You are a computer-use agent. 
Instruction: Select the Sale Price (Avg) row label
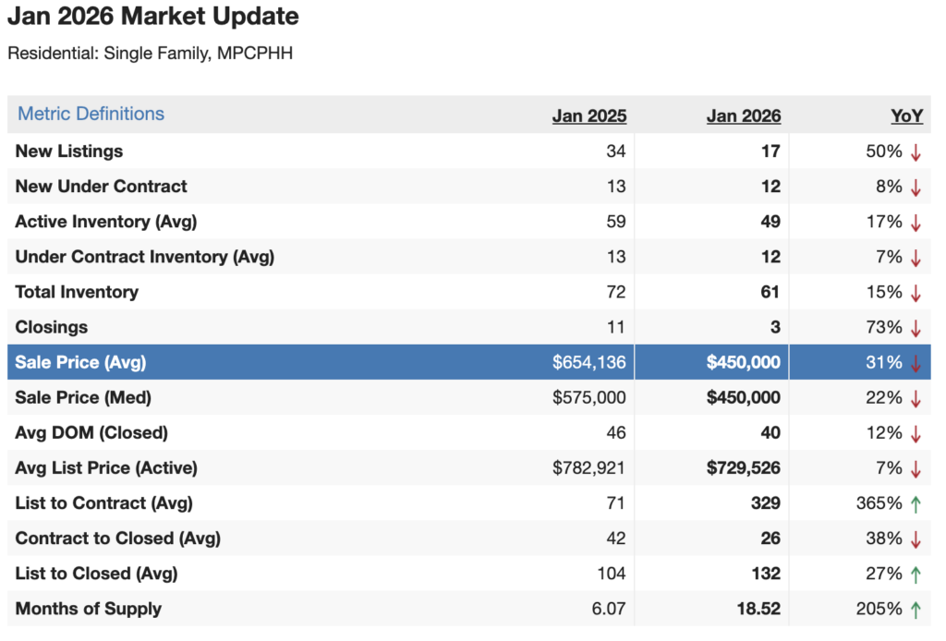click(x=80, y=363)
